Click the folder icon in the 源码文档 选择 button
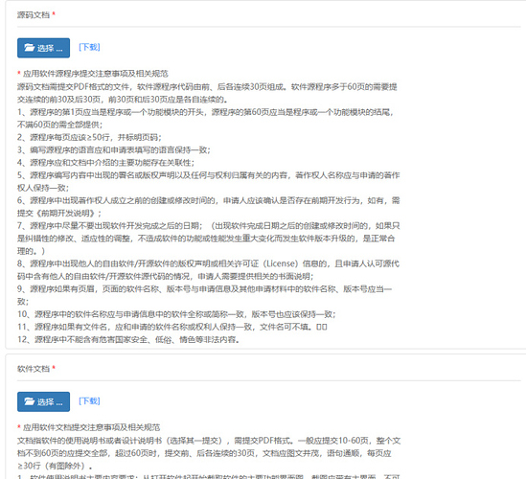This screenshot has width=526, height=479. [x=29, y=48]
